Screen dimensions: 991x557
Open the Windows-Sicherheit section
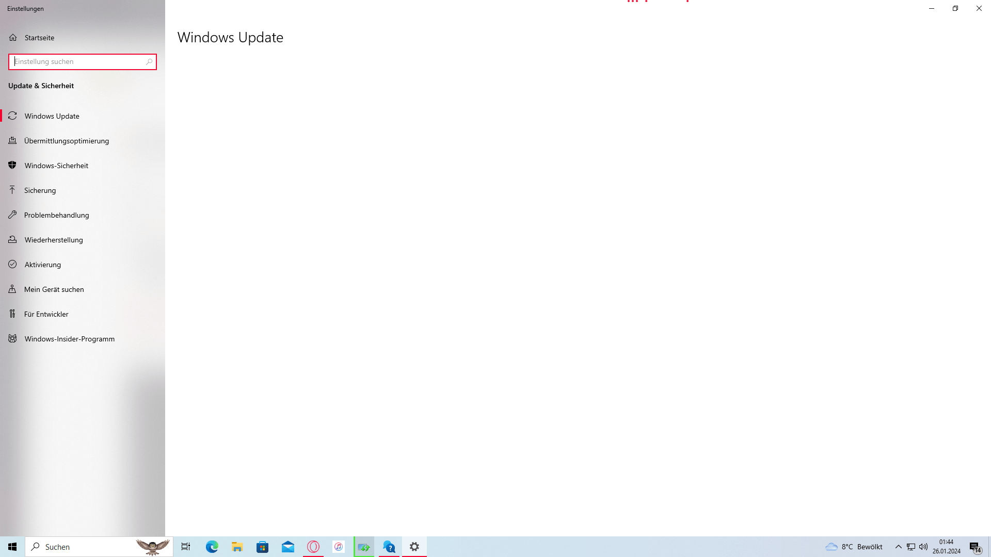coord(83,166)
